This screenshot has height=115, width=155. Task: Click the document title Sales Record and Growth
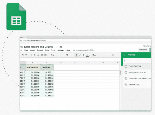point(37,47)
